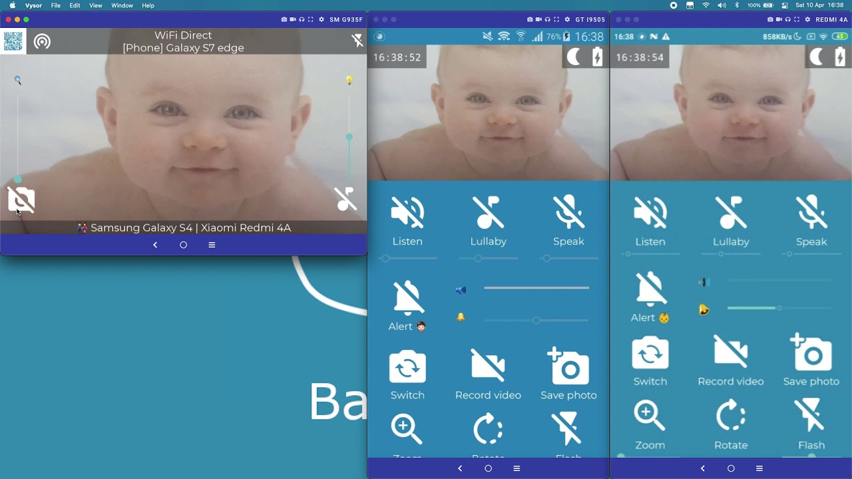Tap the QR code icon in SM G935F window

click(13, 41)
